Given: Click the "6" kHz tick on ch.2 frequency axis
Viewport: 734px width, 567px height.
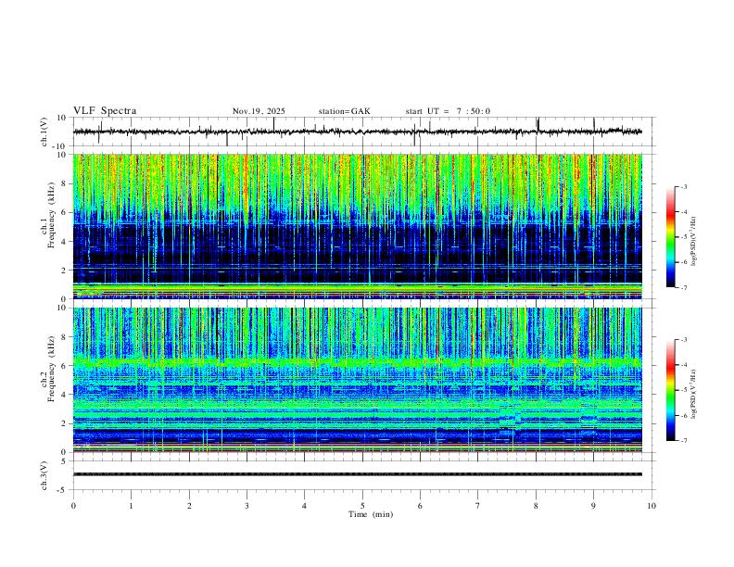Looking at the screenshot, I should (63, 366).
